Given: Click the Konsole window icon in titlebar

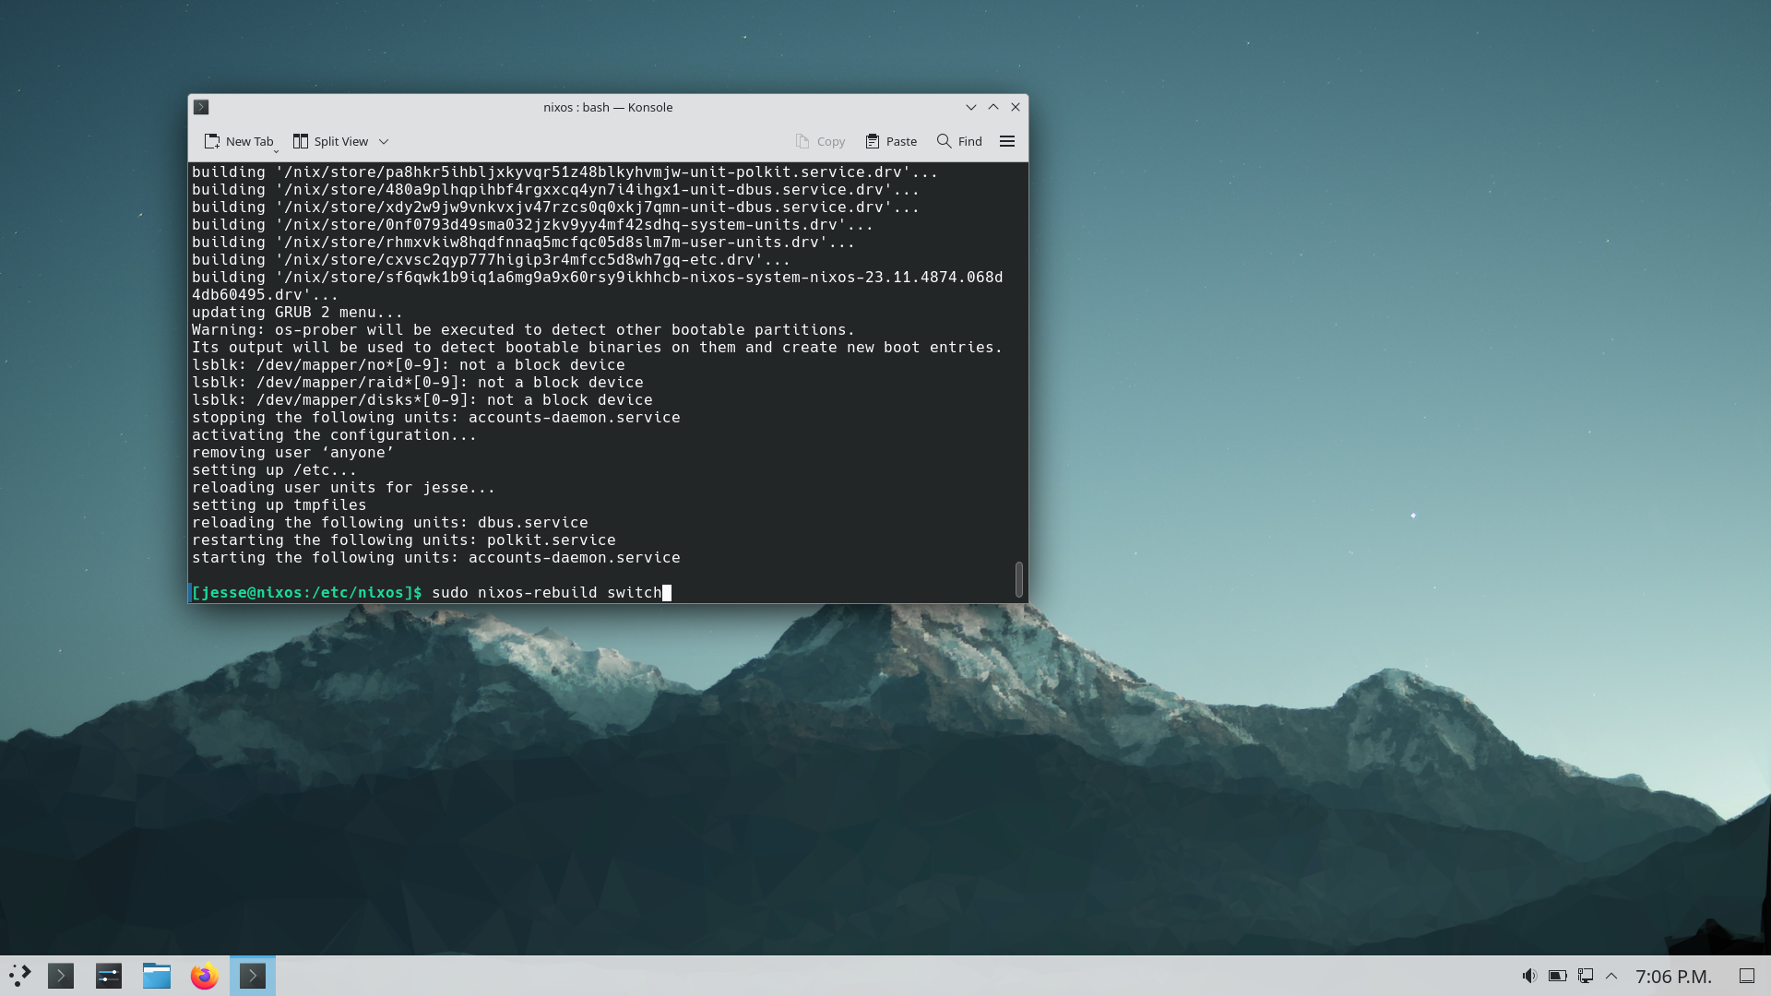Looking at the screenshot, I should coord(201,107).
